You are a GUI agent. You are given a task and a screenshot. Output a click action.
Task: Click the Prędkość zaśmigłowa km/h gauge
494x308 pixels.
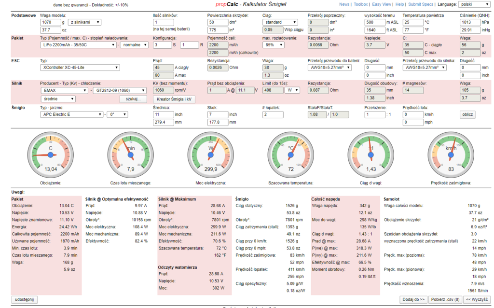point(451,154)
